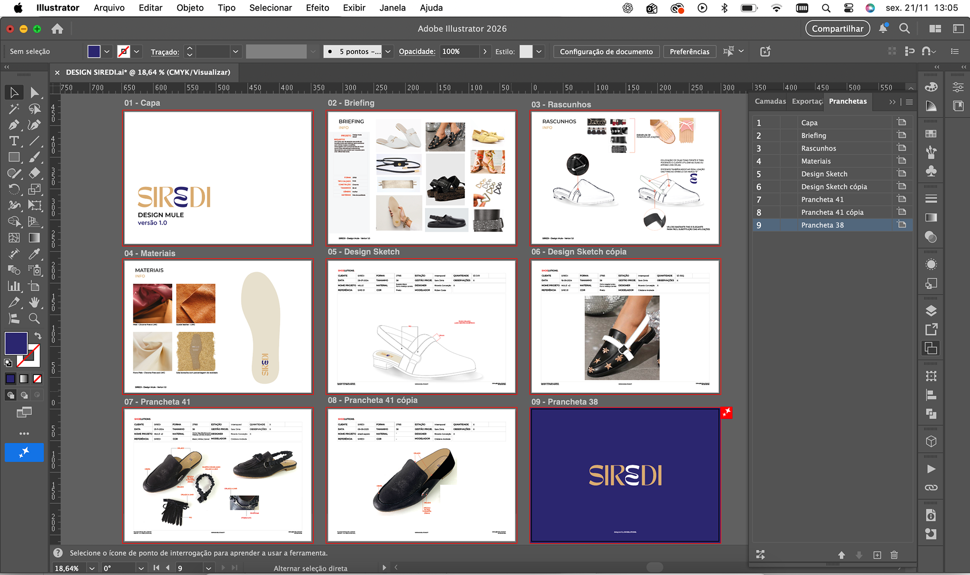Select the Magic Wand tool
This screenshot has height=575, width=970.
(x=14, y=109)
